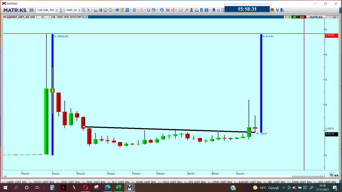Open the Windows Start menu
The width and height of the screenshot is (342, 192).
coord(6,188)
